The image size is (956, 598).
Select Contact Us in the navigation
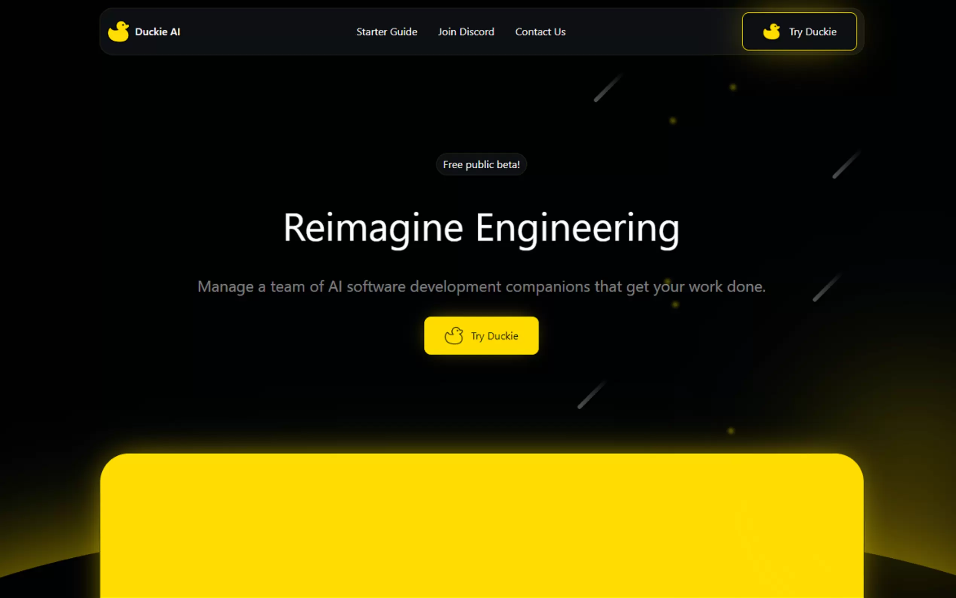click(540, 32)
